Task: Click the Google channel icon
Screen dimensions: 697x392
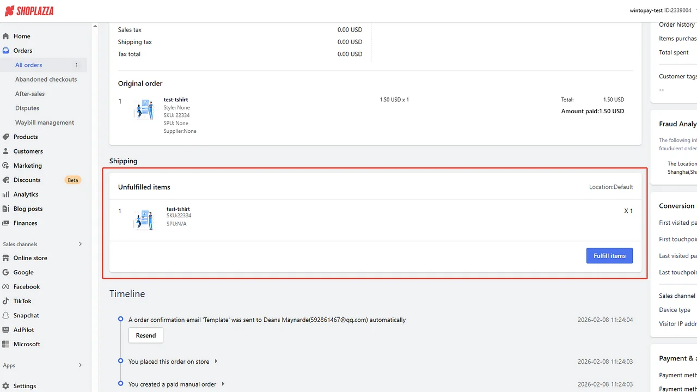Action: [6, 272]
